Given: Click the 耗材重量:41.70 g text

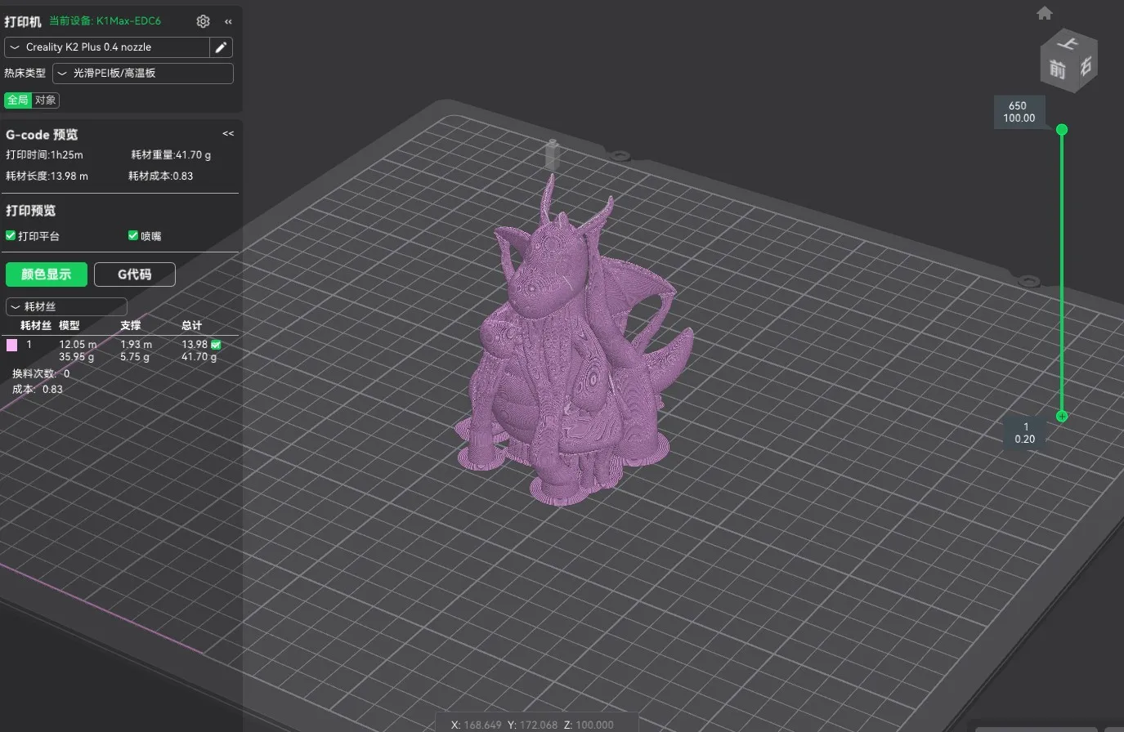Looking at the screenshot, I should click(171, 154).
